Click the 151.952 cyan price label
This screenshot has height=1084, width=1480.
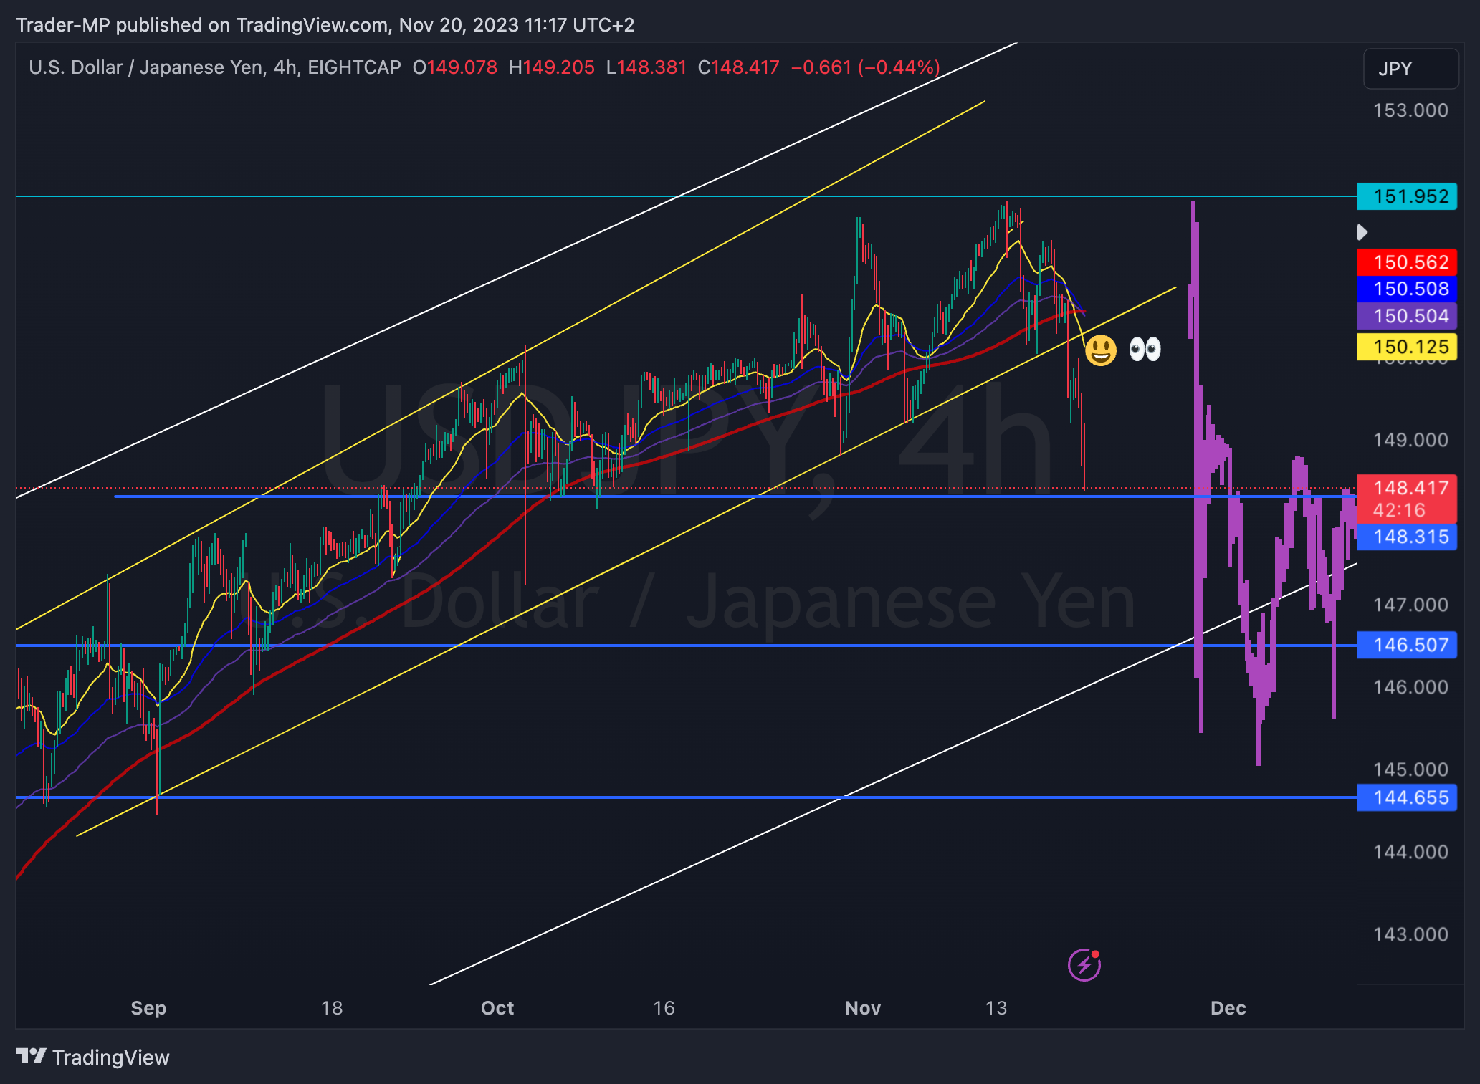(x=1407, y=196)
